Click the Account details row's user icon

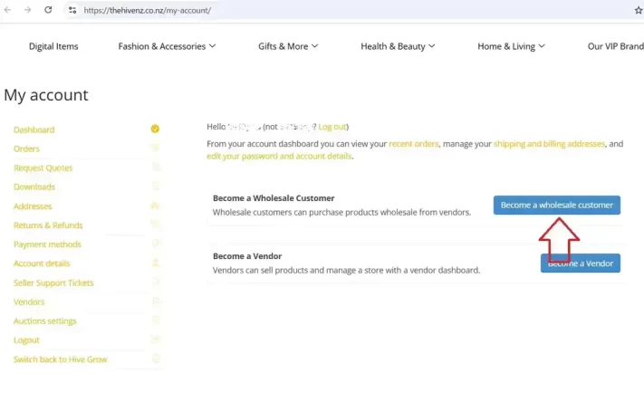155,263
